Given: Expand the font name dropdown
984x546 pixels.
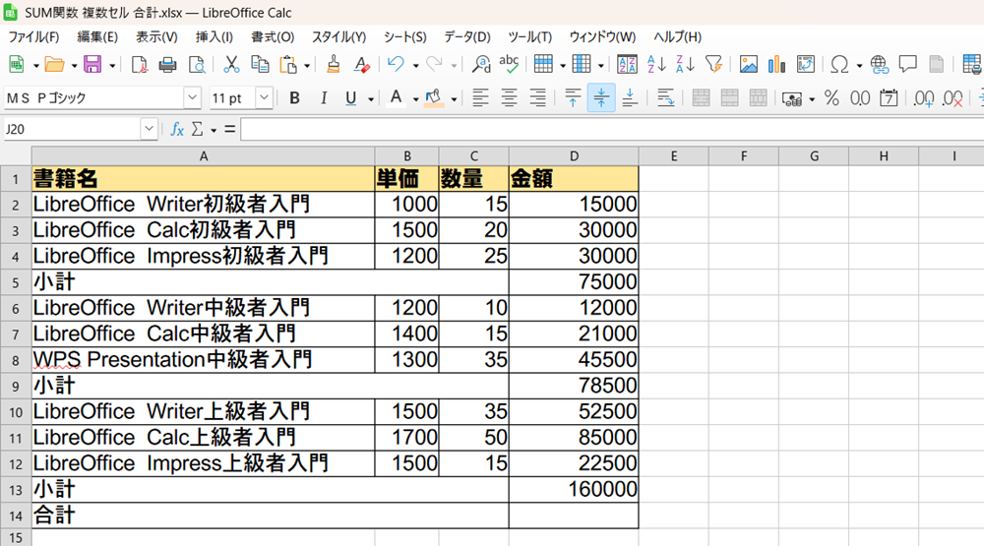Looking at the screenshot, I should coord(192,98).
